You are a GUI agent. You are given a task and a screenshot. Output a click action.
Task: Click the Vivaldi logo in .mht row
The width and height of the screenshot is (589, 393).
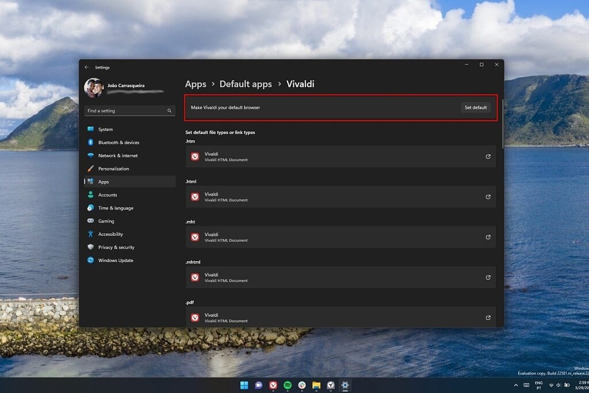coord(195,237)
